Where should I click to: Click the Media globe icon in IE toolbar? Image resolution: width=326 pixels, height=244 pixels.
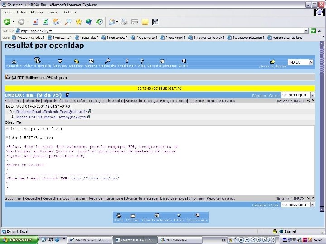89,22
